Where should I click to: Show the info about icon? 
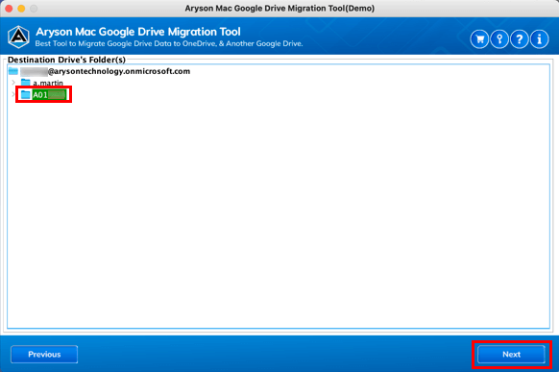(540, 38)
